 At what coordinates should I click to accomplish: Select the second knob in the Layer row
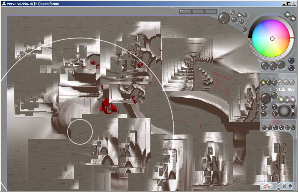pos(270,128)
